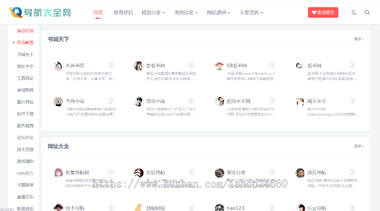Select 游戏辅助 in the left sidebar

point(25,161)
